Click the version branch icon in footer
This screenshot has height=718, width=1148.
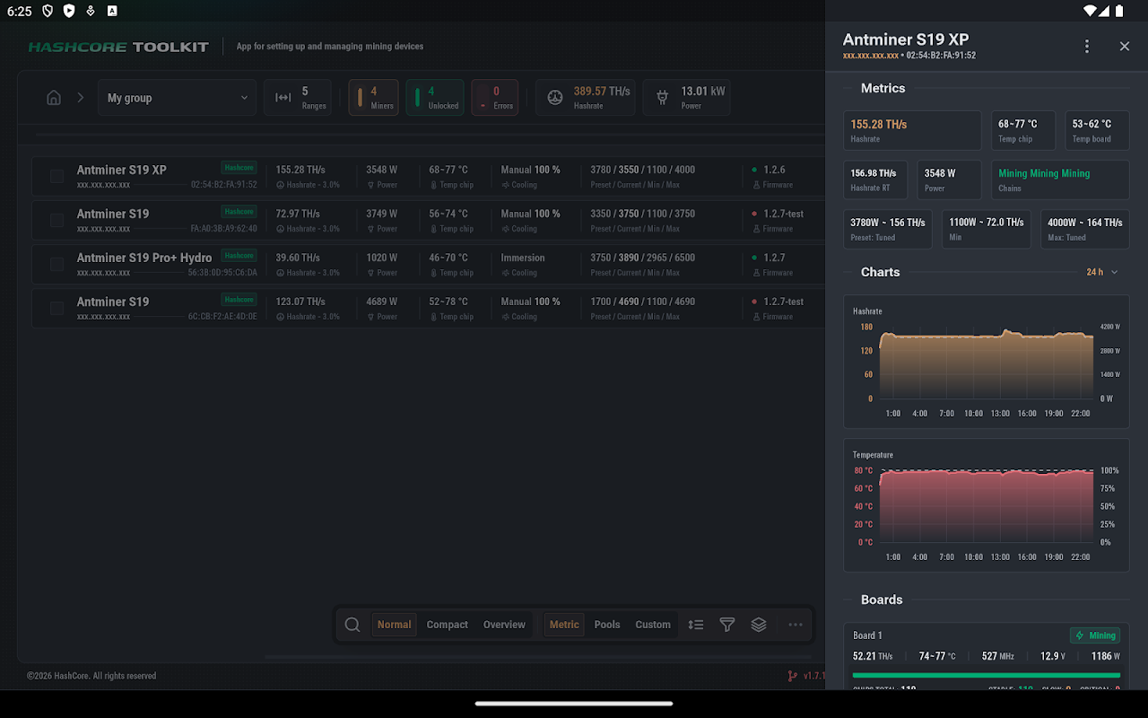[792, 676]
